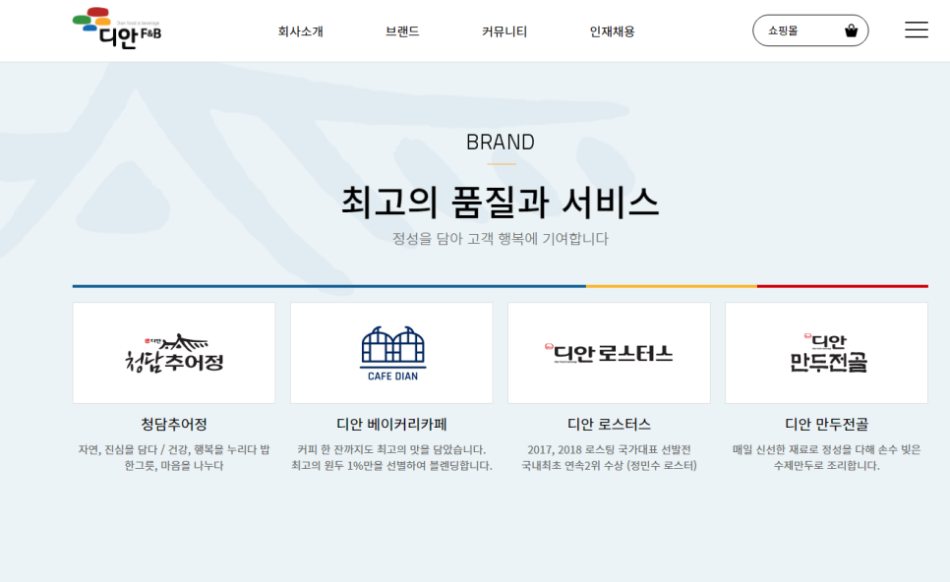Click the 청담추어정 brand logo image
The image size is (950, 582).
pos(174,353)
